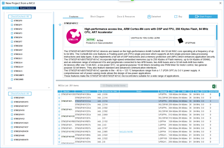Star the STM32F401VBTx row
This screenshot has height=148, width=224.
tap(59, 138)
